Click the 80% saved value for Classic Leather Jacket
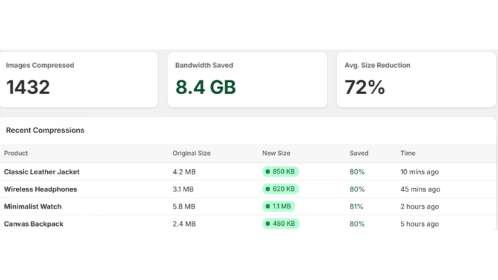Viewport: 498px width, 280px height. click(x=357, y=172)
